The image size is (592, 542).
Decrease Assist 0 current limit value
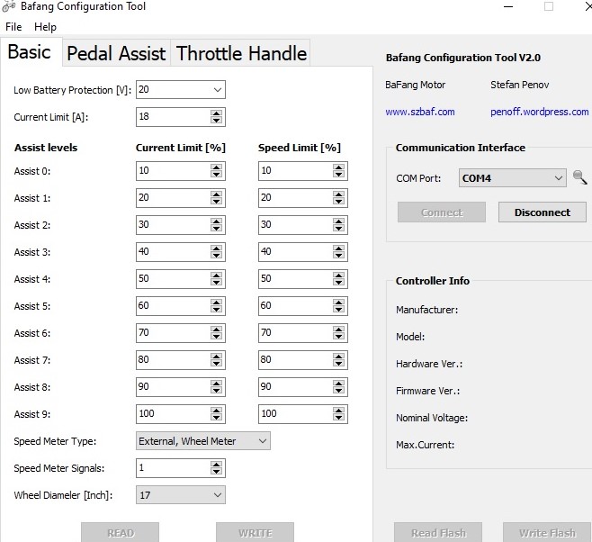point(217,175)
